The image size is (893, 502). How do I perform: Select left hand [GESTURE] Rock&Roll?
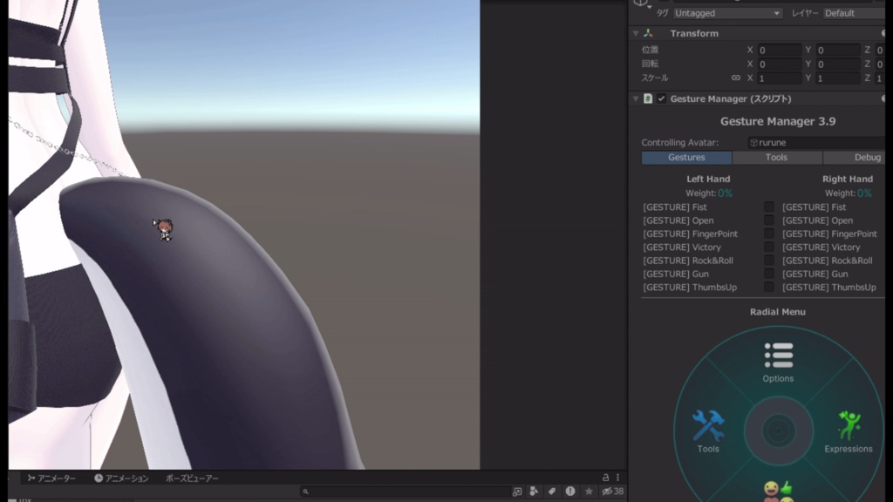688,261
